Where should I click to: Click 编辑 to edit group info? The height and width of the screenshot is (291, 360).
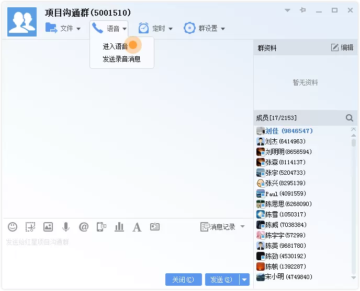pyautogui.click(x=342, y=47)
